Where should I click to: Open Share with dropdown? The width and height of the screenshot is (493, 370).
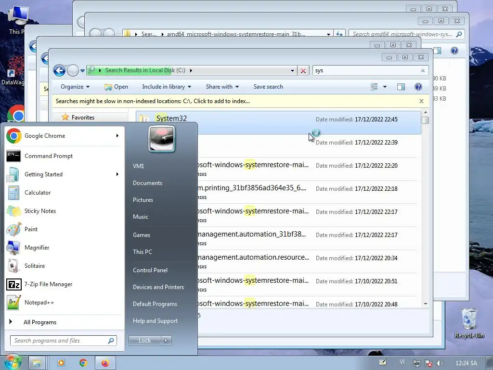point(222,87)
